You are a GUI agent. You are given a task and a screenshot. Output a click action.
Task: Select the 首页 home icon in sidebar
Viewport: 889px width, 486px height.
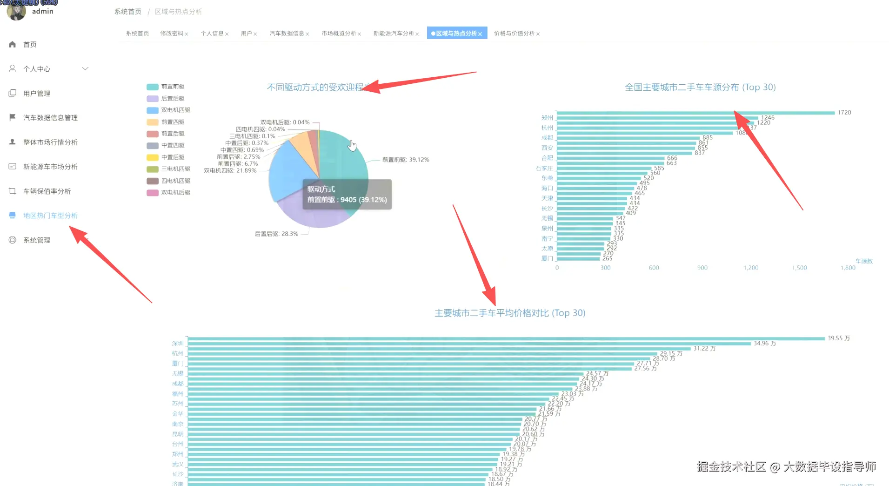(12, 44)
